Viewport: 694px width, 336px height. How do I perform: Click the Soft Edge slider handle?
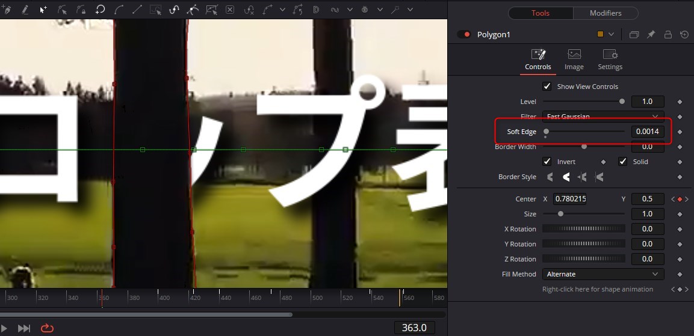546,131
